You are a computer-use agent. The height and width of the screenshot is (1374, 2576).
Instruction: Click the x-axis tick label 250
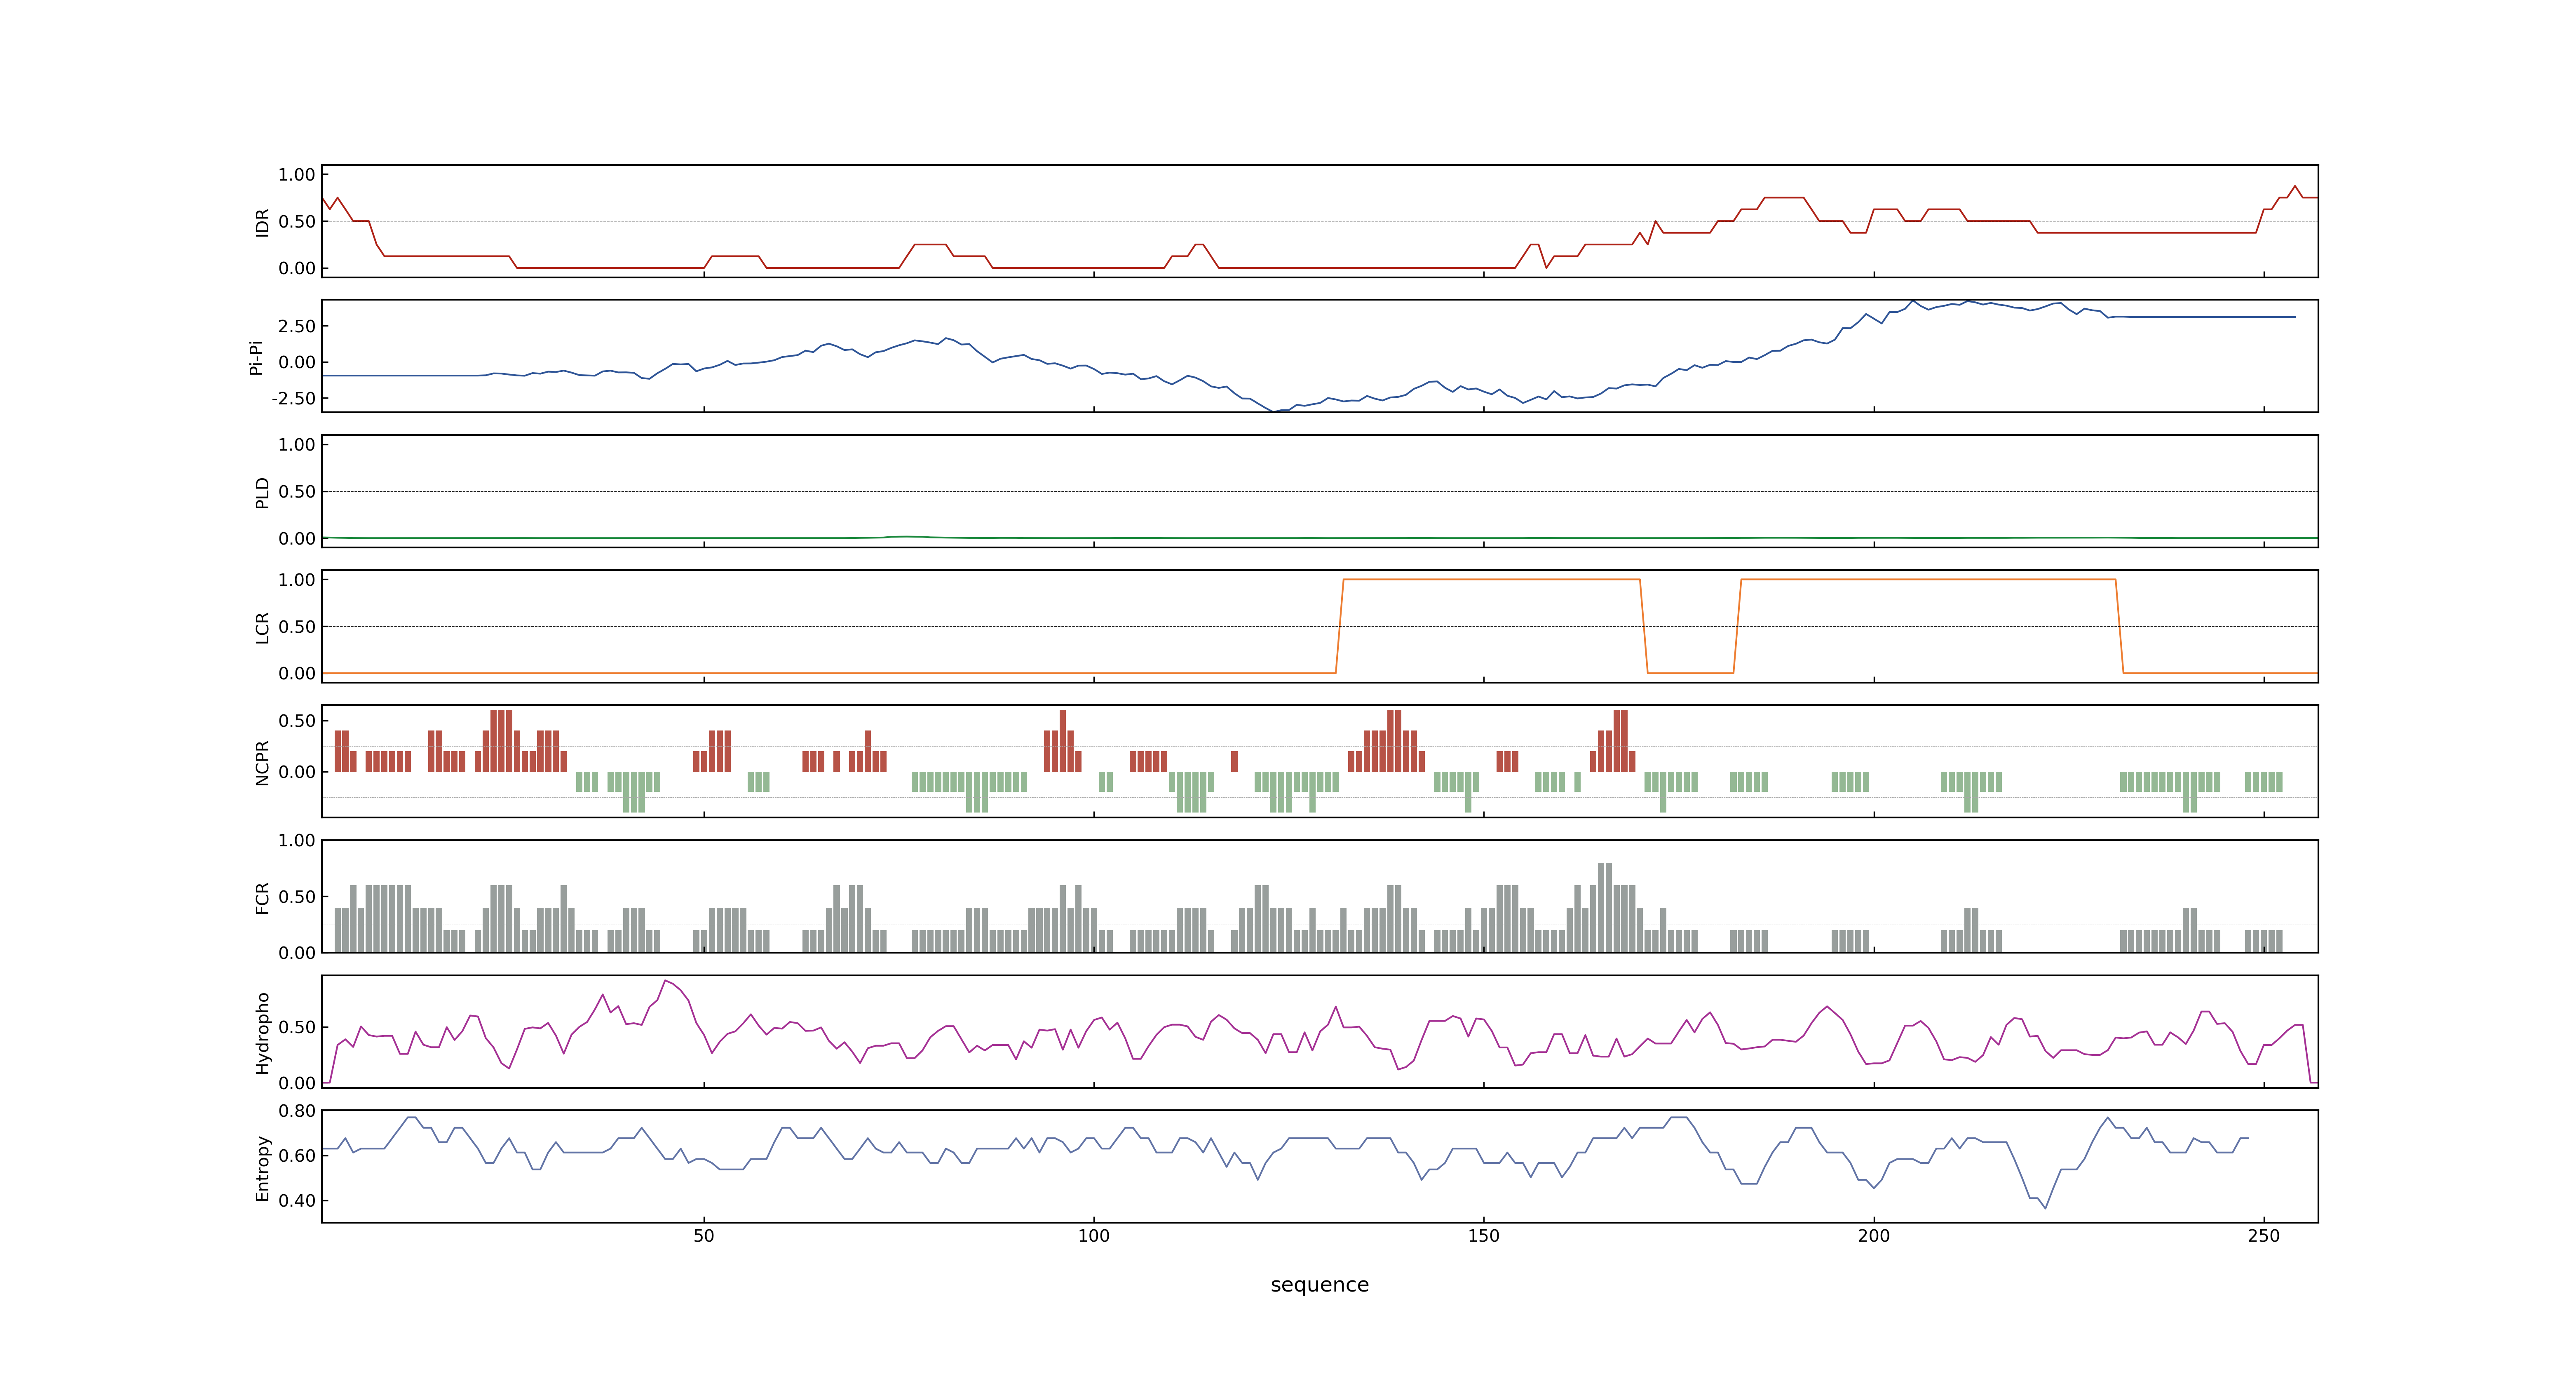[x=2264, y=1236]
